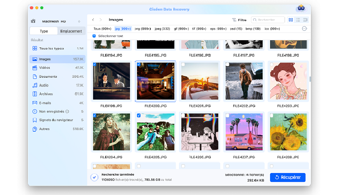This screenshot has width=338, height=195.
Task: Switch to grid thumbnail view
Action: click(291, 20)
